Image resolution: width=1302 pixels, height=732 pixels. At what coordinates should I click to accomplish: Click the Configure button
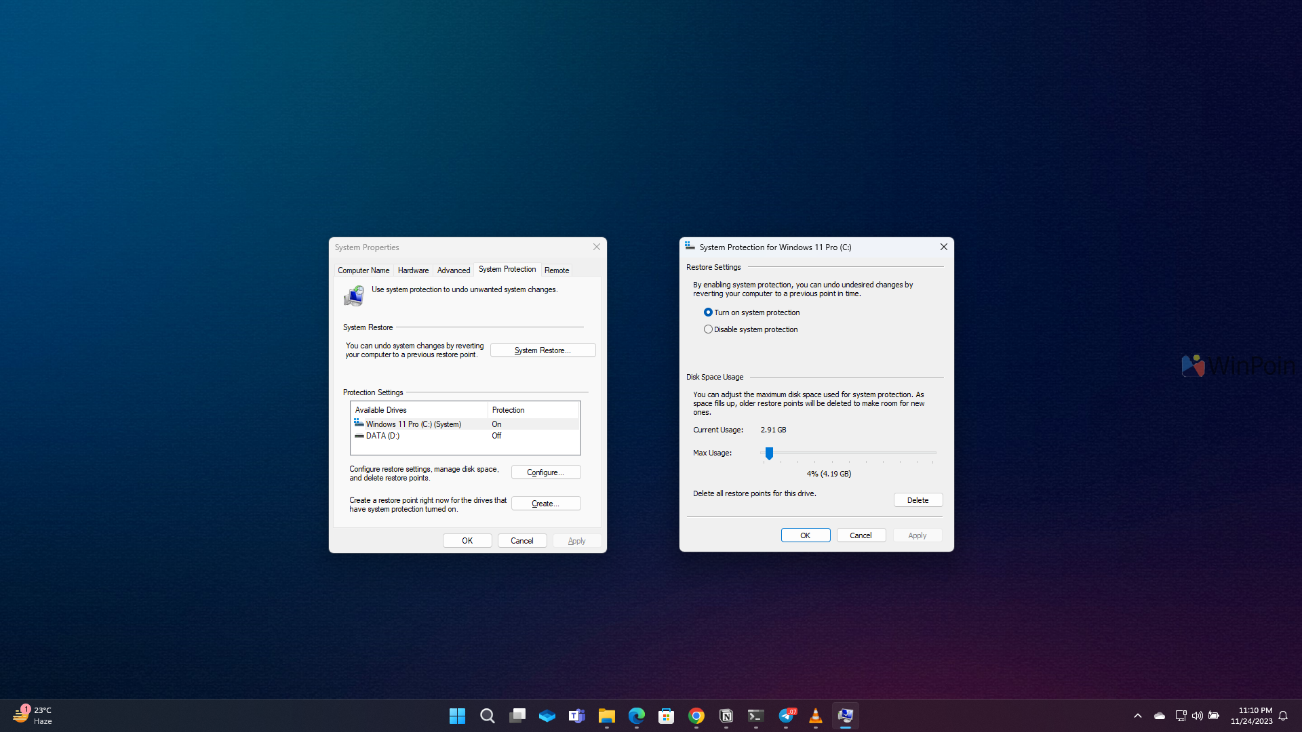546,472
